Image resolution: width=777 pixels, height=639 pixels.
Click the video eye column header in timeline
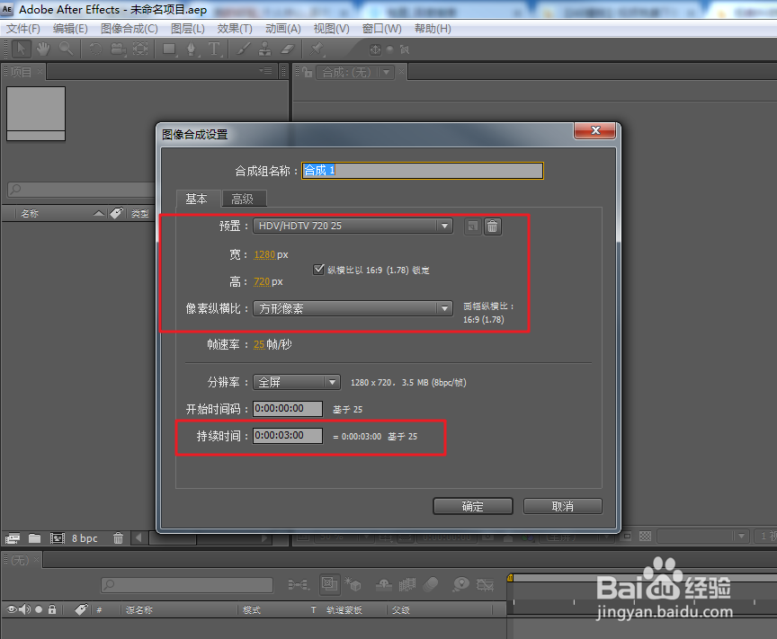click(12, 609)
